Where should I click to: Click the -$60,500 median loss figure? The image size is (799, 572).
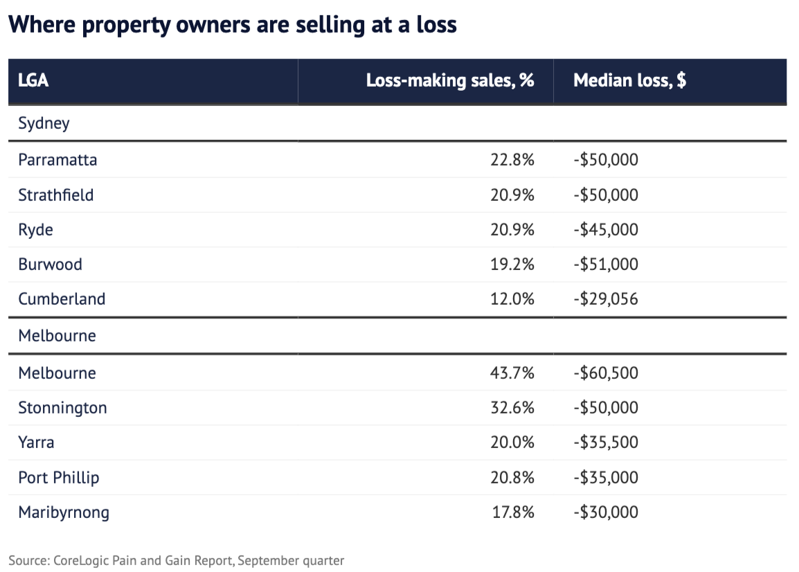click(606, 373)
